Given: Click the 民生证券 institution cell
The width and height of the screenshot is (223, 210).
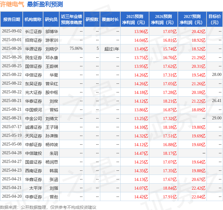Looking at the screenshot, I should coord(34,58).
